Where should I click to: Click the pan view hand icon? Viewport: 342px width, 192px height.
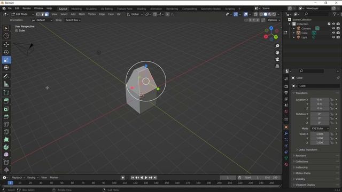(x=277, y=53)
